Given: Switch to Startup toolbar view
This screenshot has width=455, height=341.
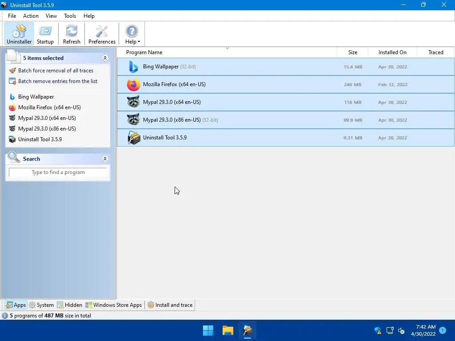Looking at the screenshot, I should [45, 34].
